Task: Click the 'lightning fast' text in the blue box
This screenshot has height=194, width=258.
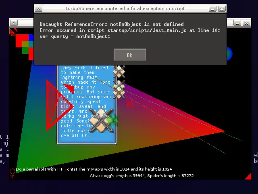Action: (79, 77)
